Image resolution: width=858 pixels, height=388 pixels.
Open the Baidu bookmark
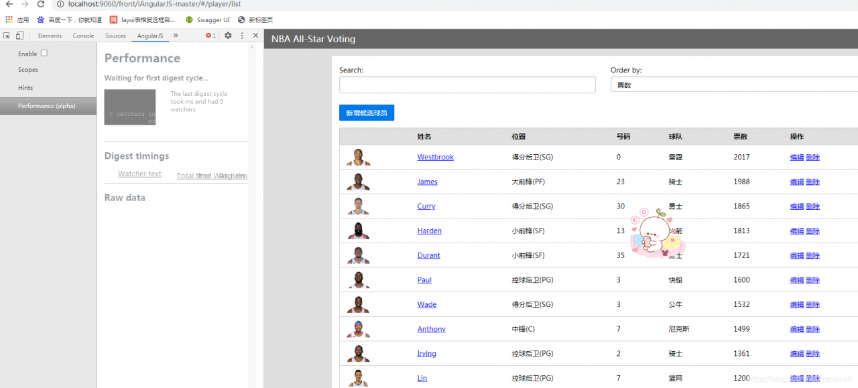(70, 19)
